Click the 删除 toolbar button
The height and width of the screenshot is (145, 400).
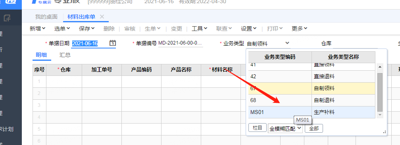pos(109,29)
